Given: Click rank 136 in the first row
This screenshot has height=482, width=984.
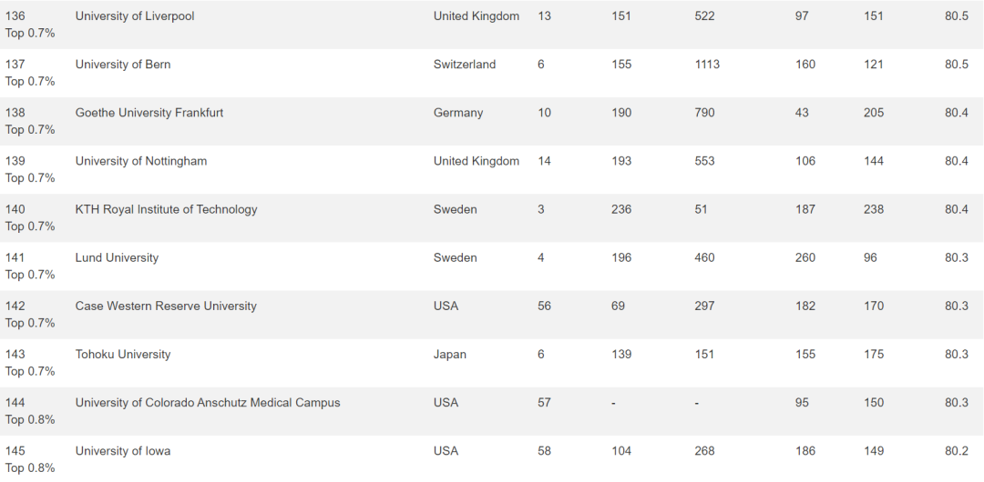Looking at the screenshot, I should tap(15, 16).
